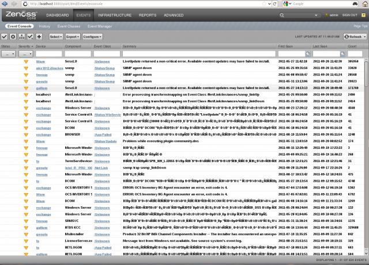The image size is (369, 265).
Task: Open the Google search engine selector
Action: tap(287, 4)
